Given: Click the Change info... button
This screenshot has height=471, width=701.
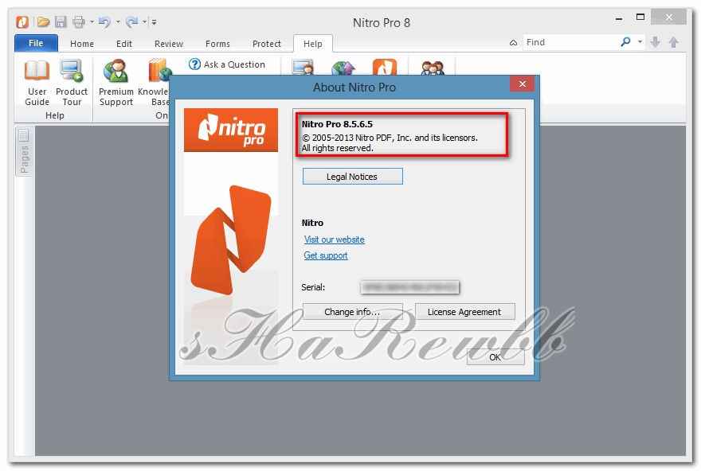Looking at the screenshot, I should click(x=352, y=312).
